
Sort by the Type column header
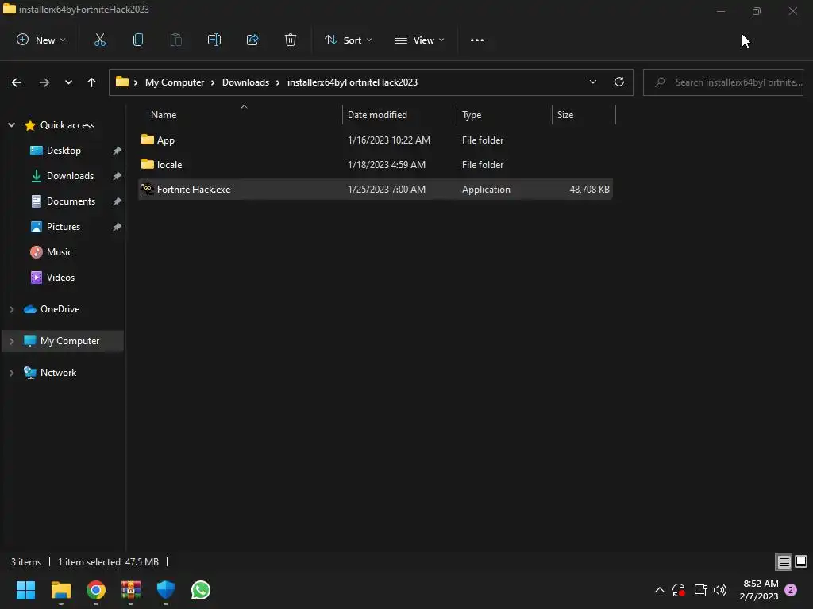(472, 115)
